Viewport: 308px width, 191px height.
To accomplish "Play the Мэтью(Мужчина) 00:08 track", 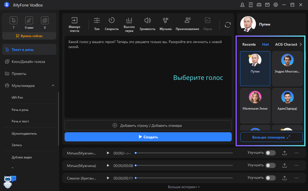I will (108, 166).
